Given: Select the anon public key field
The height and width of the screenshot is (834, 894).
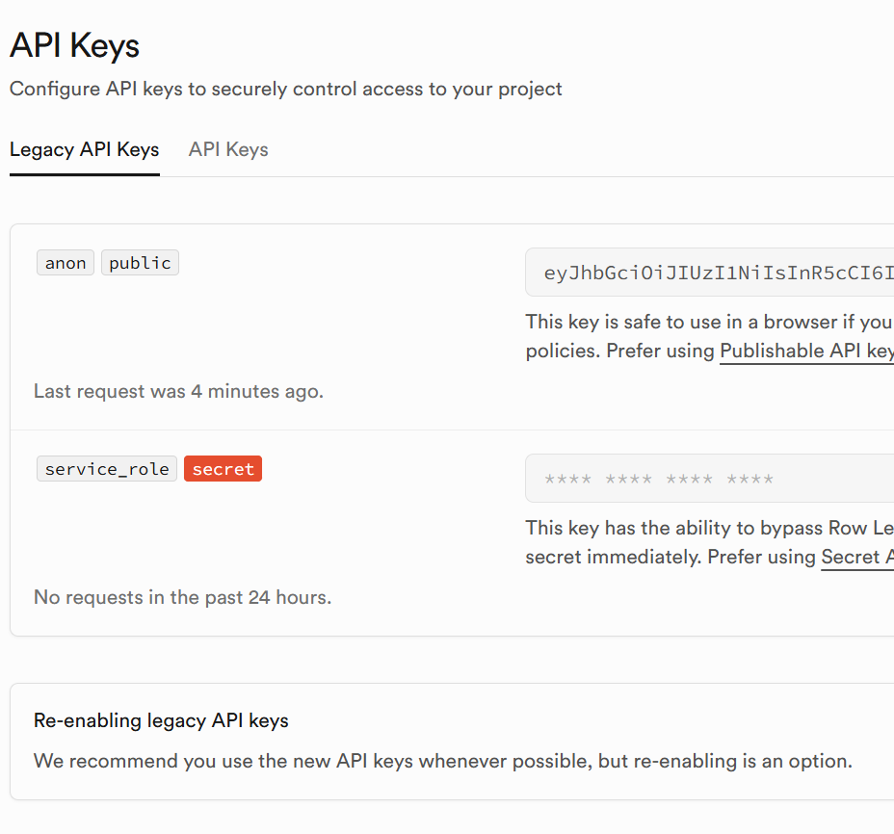Looking at the screenshot, I should pyautogui.click(x=713, y=273).
